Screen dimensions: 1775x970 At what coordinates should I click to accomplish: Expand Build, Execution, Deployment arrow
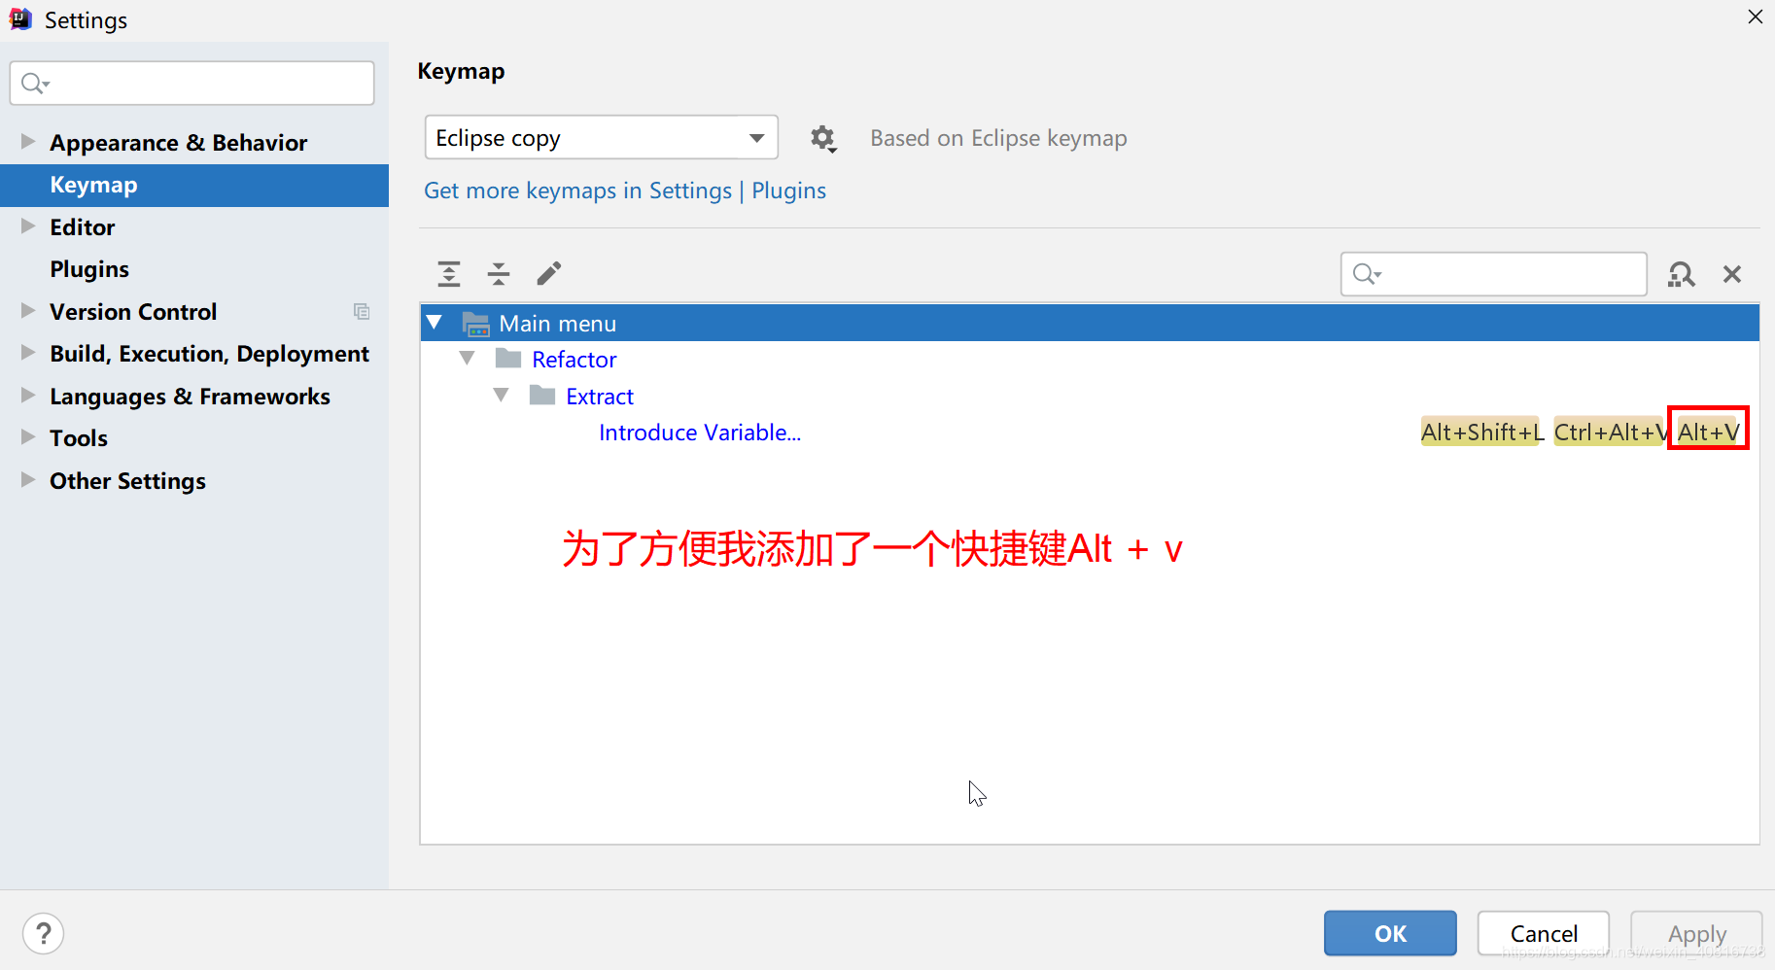click(28, 353)
